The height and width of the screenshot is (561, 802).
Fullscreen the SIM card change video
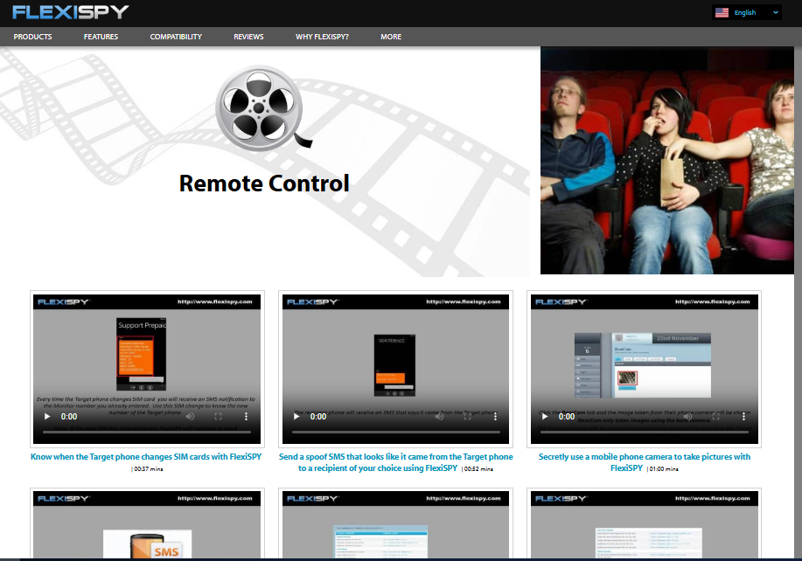pyautogui.click(x=218, y=417)
